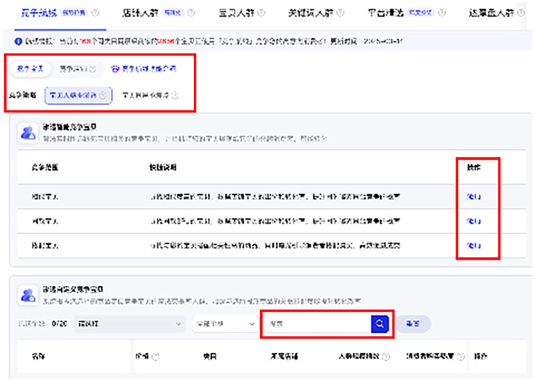Switch to the 关键词人群 tab
The height and width of the screenshot is (381, 535).
310,13
